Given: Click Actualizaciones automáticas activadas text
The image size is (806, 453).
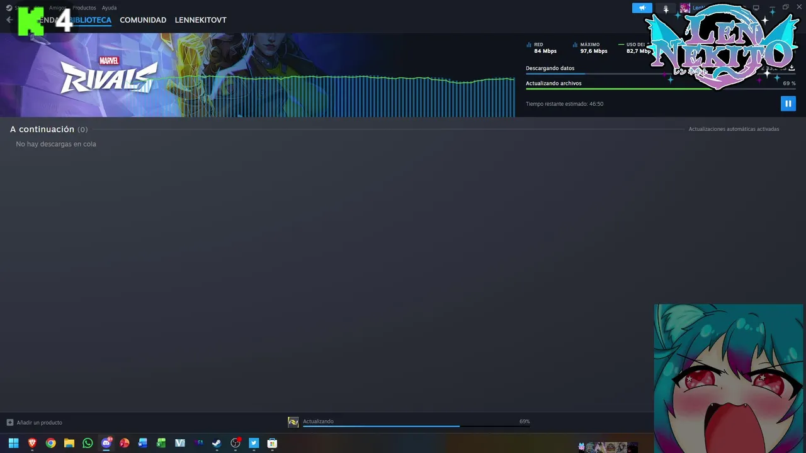Looking at the screenshot, I should (734, 129).
